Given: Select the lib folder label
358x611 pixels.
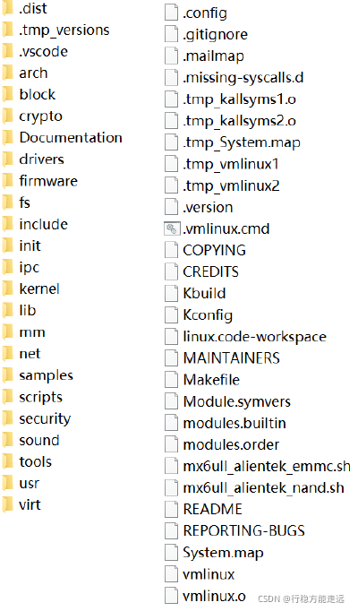Looking at the screenshot, I should [x=28, y=310].
